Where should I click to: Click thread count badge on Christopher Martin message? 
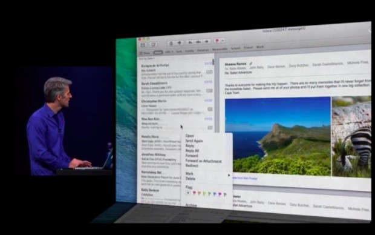click(210, 109)
